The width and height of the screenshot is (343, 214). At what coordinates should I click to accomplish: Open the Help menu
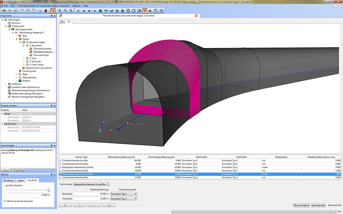click(x=85, y=6)
